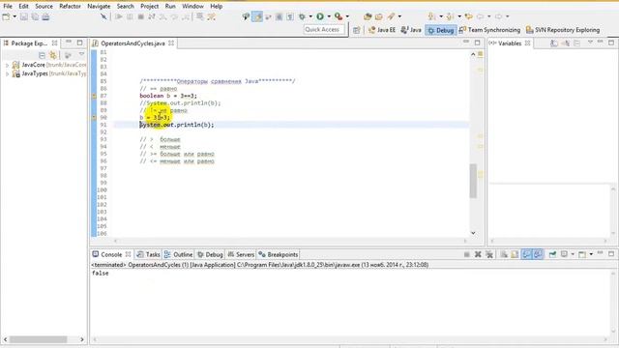Switch to SVN Repository Exploring perspective
The height and width of the screenshot is (348, 619).
pos(563,30)
